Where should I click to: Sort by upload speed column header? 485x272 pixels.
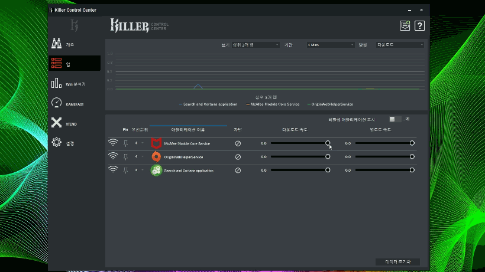click(380, 130)
